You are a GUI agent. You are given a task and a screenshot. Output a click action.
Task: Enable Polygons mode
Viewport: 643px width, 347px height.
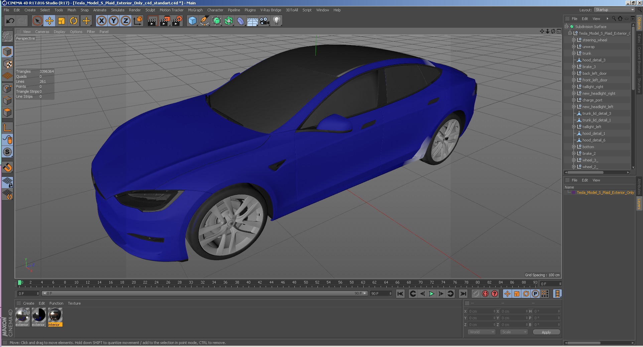pyautogui.click(x=7, y=112)
